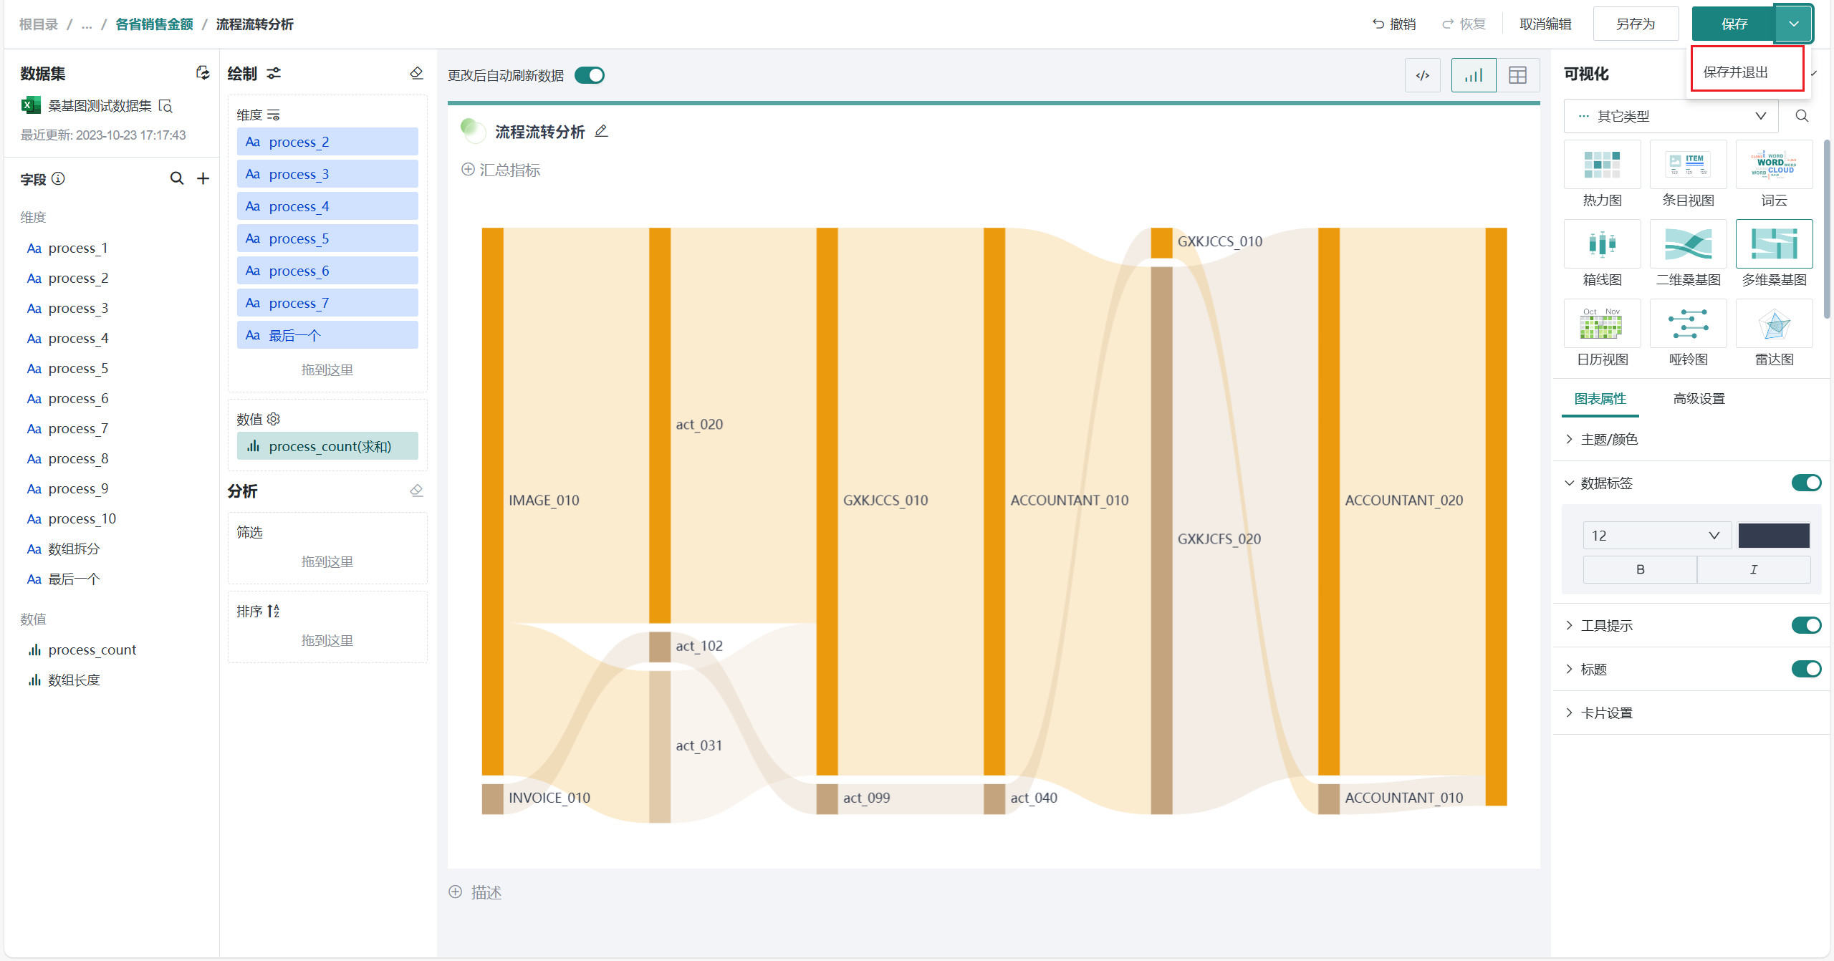The image size is (1834, 961).
Task: Click pencil icon to rename chart title
Action: tap(602, 131)
